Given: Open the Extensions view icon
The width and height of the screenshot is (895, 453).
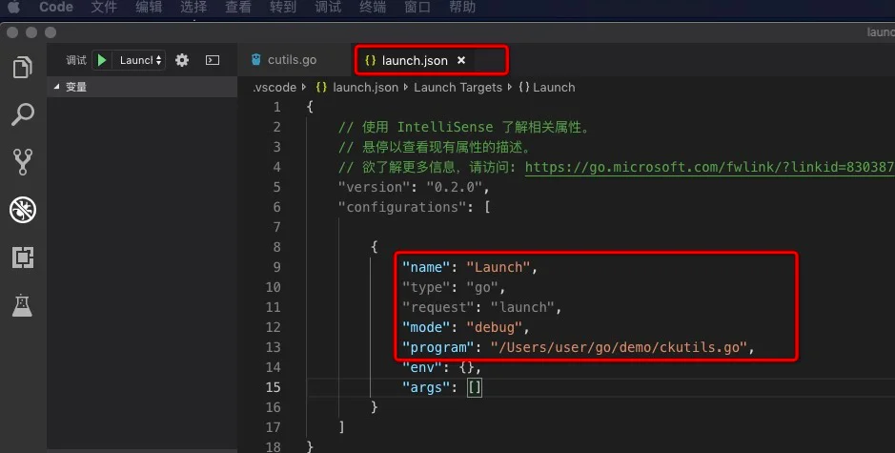Looking at the screenshot, I should [x=22, y=257].
